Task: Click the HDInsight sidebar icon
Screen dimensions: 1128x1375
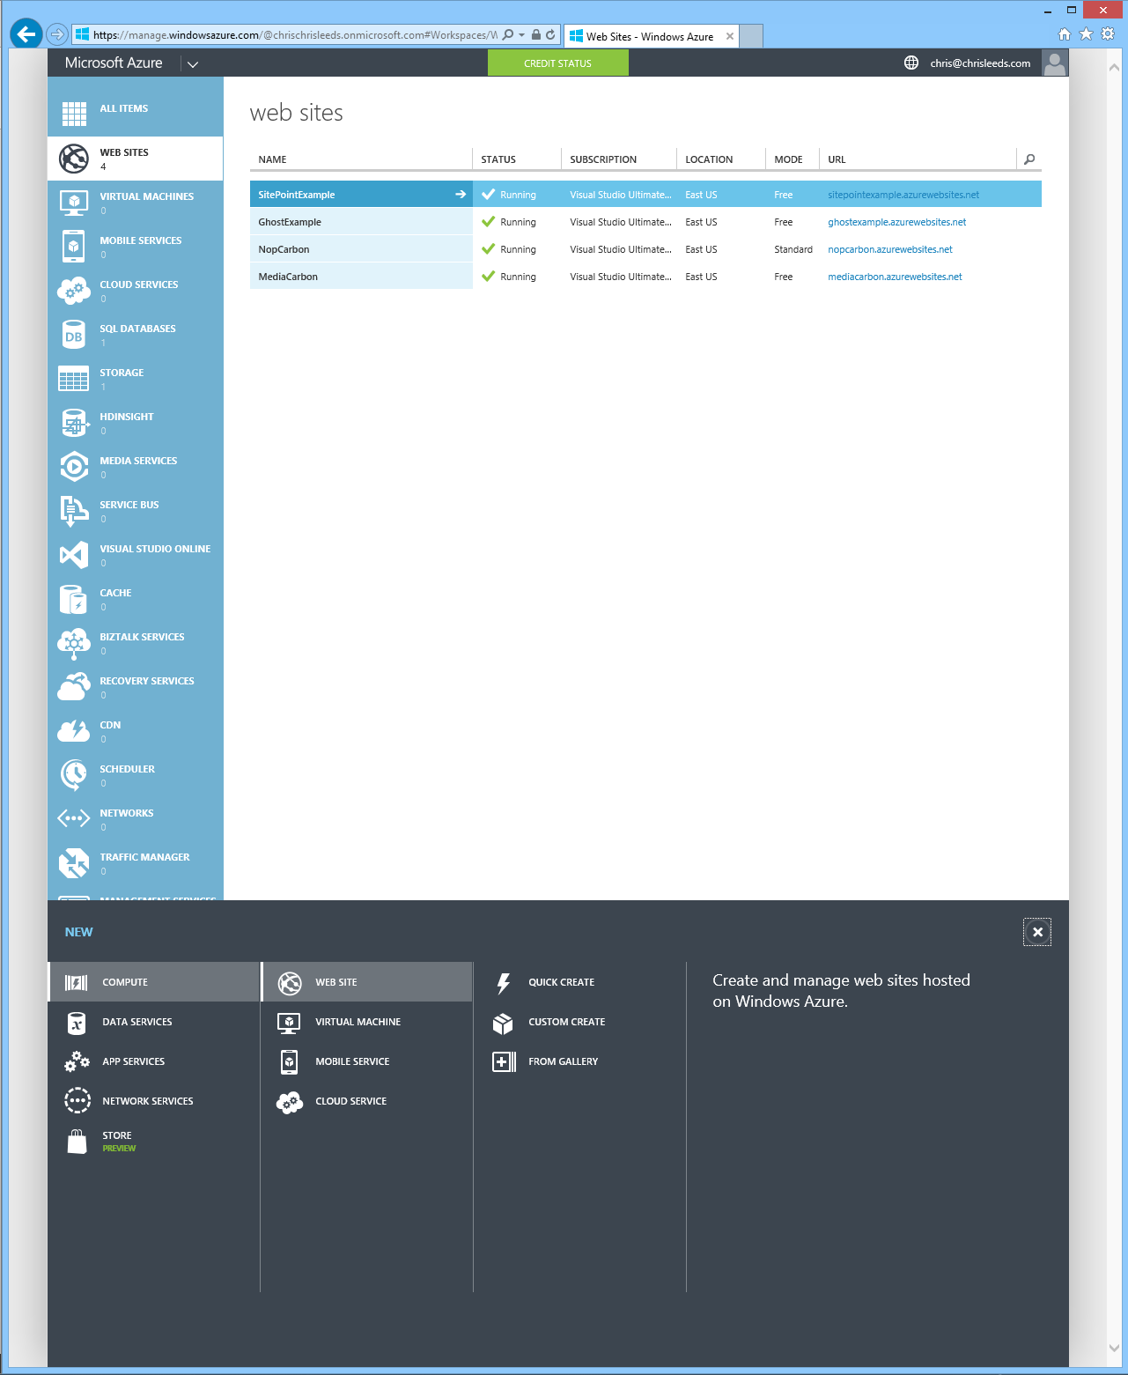Action: (74, 423)
